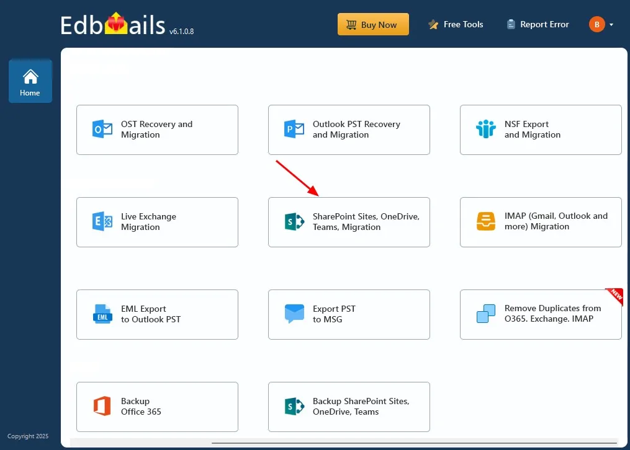Viewport: 630px width, 450px height.
Task: Click the PST icon on Outlook PST Recovery tile
Action: pos(294,130)
